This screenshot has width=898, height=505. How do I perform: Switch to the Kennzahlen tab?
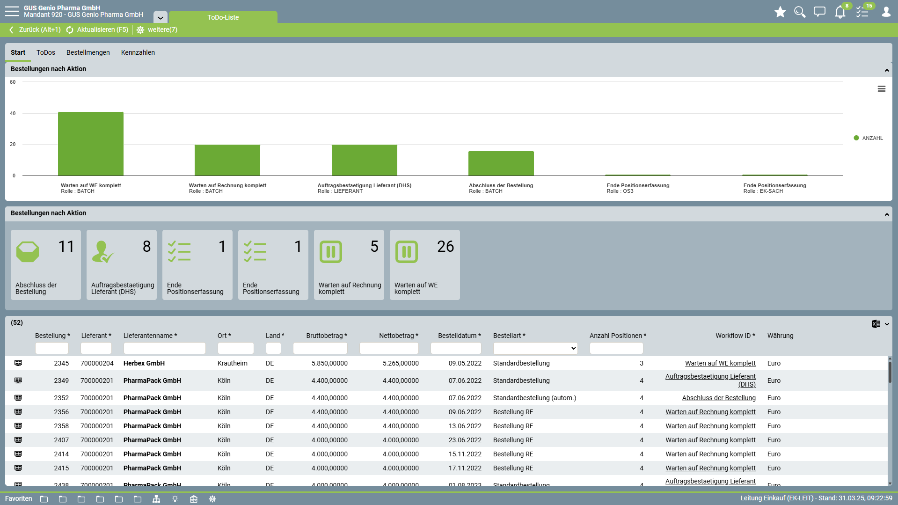[x=138, y=52]
